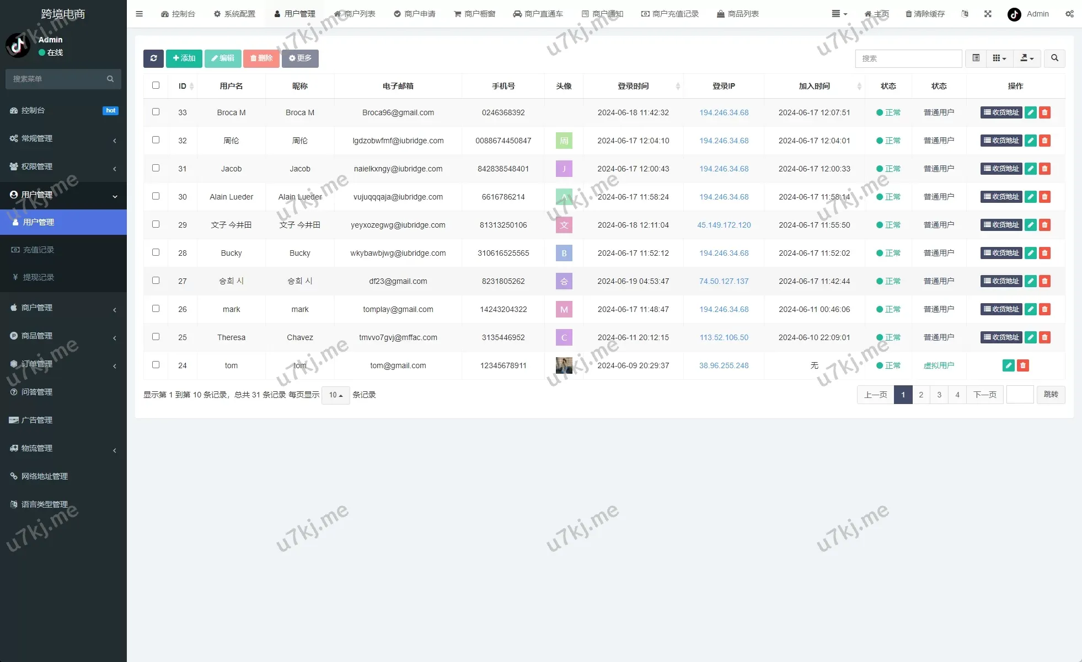Click the search magnifier icon beside export
Viewport: 1082px width, 662px height.
tap(1054, 58)
